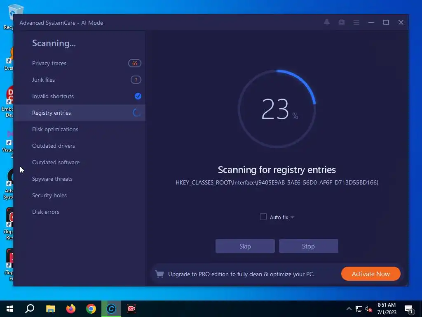Click the Registry entries loading spinner

(137, 113)
